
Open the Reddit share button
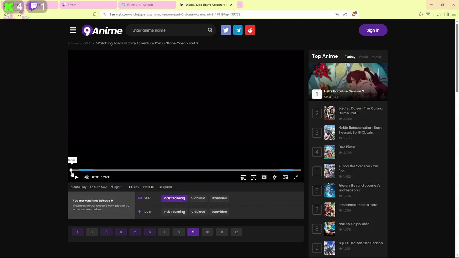click(x=250, y=30)
